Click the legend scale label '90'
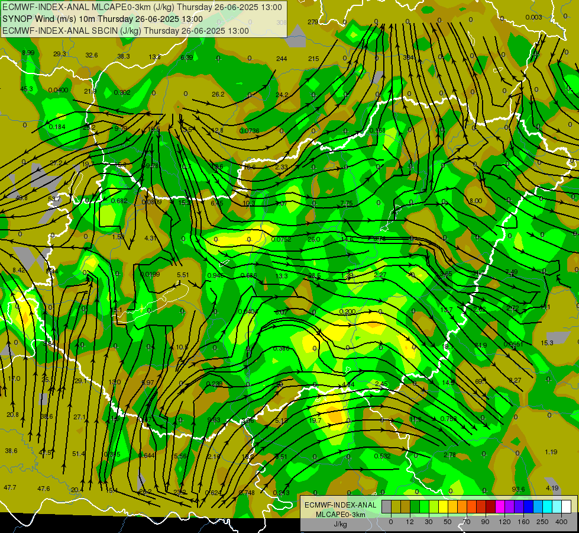 point(485,522)
